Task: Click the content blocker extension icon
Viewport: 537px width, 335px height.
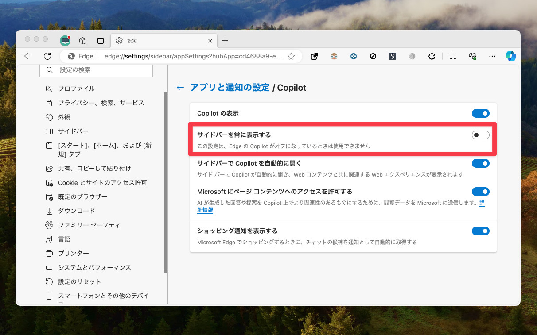Action: click(373, 56)
